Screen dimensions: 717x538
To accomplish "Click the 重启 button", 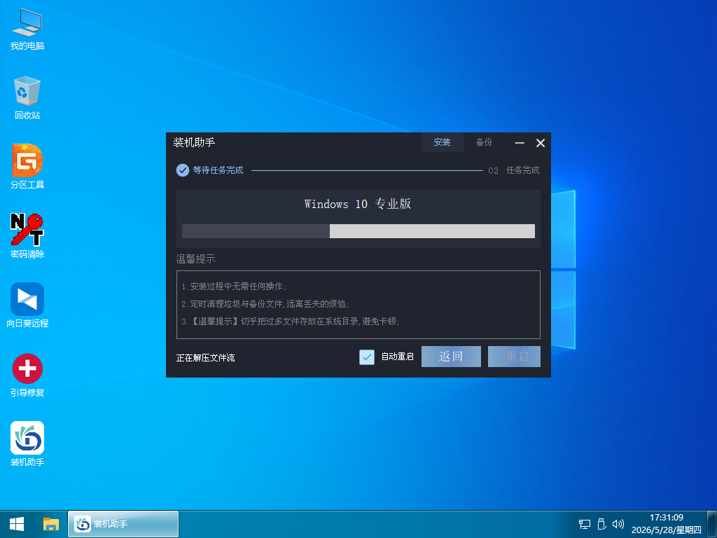I will [x=514, y=357].
